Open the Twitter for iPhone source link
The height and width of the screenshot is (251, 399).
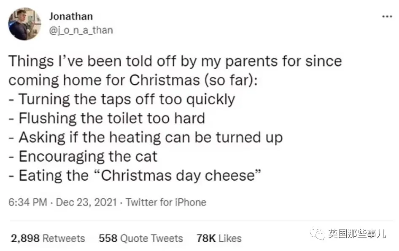point(166,202)
